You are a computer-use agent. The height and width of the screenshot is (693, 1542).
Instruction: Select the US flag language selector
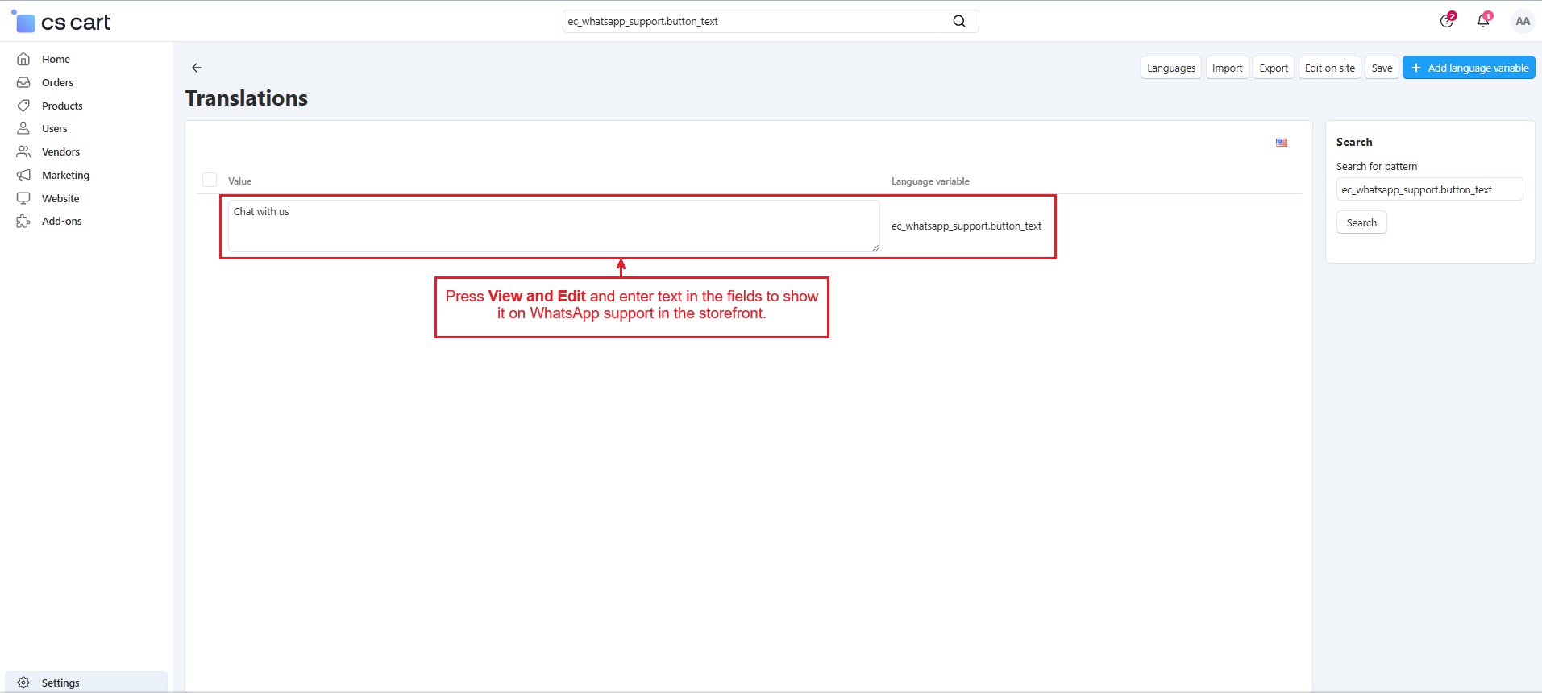coord(1281,143)
